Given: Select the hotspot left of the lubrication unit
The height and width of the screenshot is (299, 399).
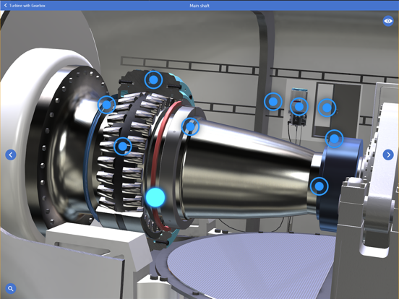Looking at the screenshot, I should point(273,102).
